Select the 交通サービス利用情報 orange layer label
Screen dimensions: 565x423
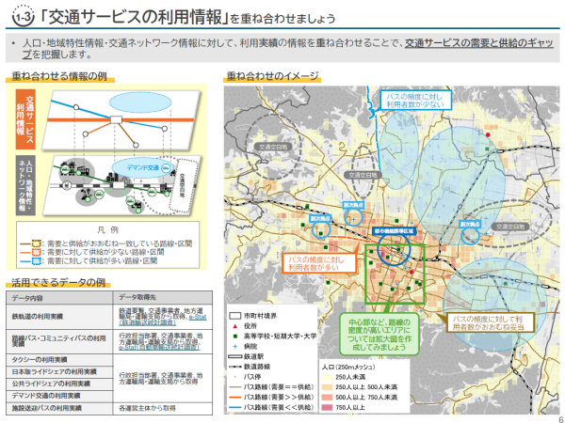(30, 120)
